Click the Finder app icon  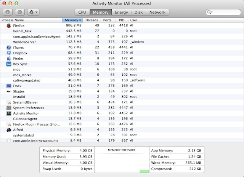pos(9,59)
